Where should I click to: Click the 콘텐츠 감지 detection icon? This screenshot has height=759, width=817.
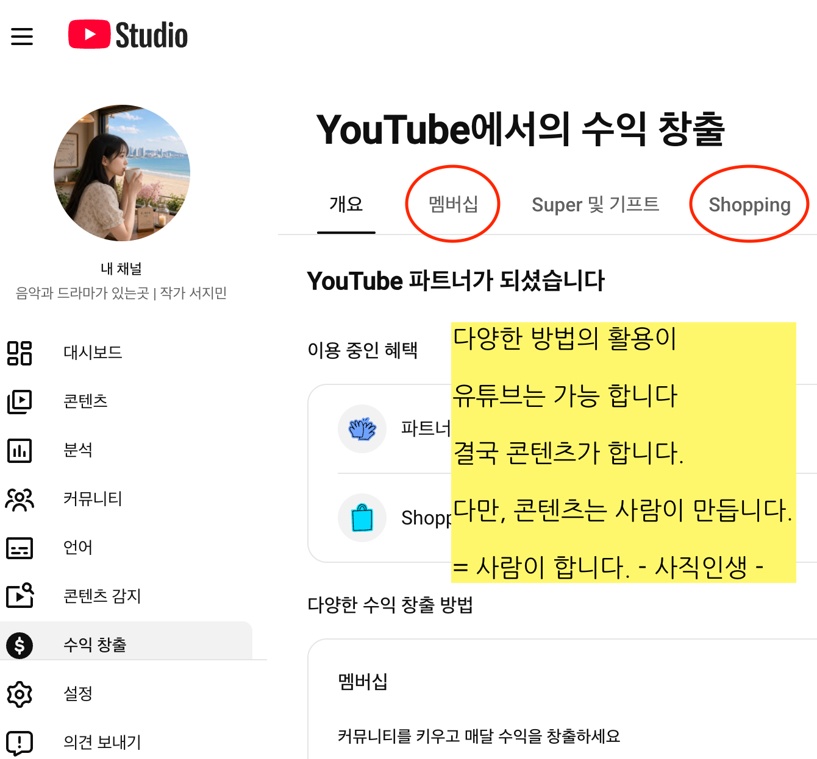pos(20,596)
